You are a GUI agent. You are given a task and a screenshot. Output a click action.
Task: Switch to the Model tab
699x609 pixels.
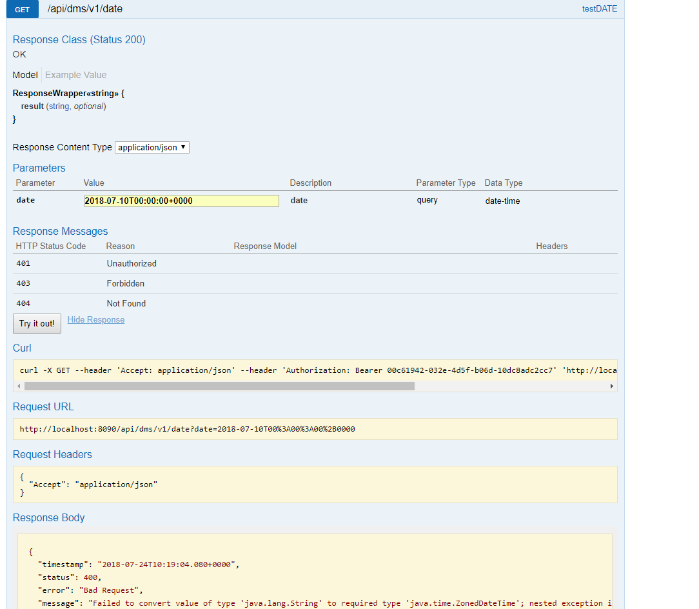pos(25,75)
